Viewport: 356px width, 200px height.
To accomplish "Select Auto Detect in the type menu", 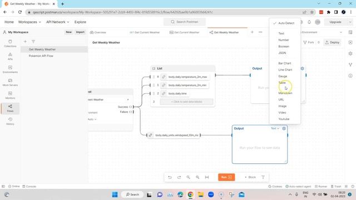I will pos(285,23).
